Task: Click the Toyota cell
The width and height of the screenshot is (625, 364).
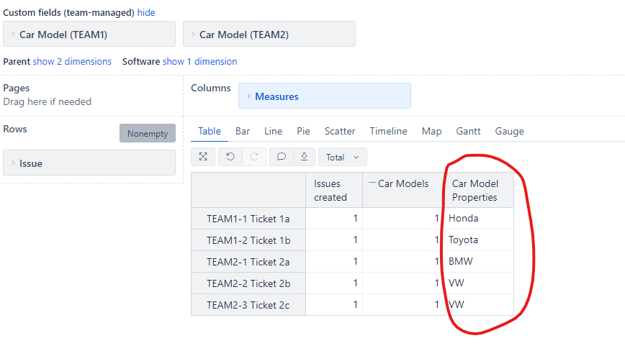Action: [x=479, y=240]
